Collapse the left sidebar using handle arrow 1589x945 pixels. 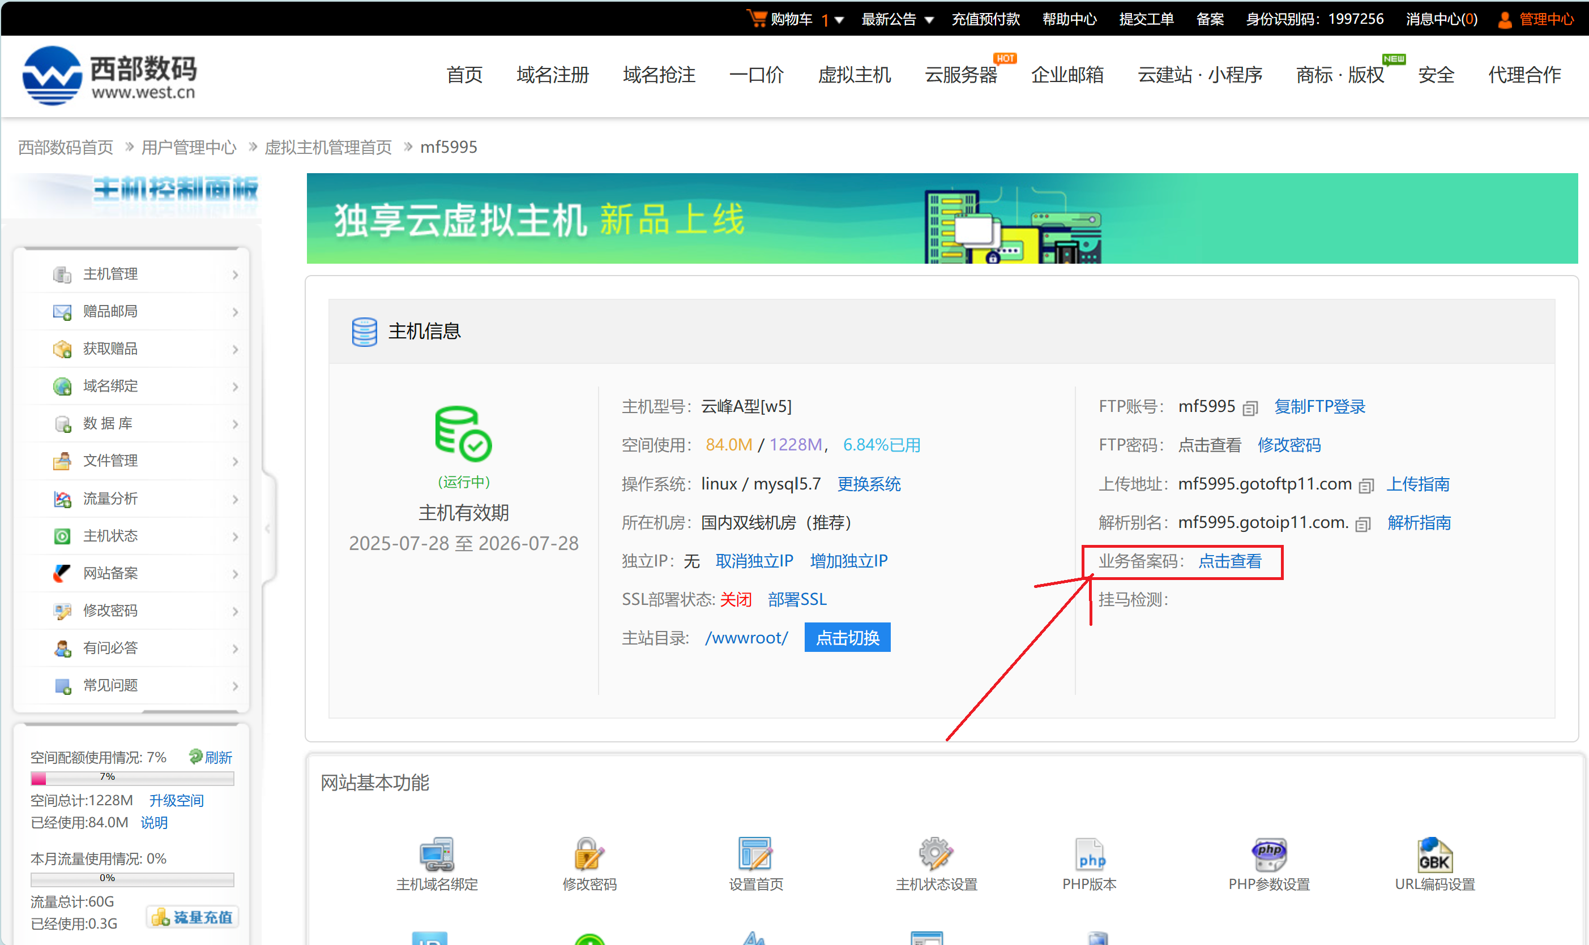[x=268, y=528]
